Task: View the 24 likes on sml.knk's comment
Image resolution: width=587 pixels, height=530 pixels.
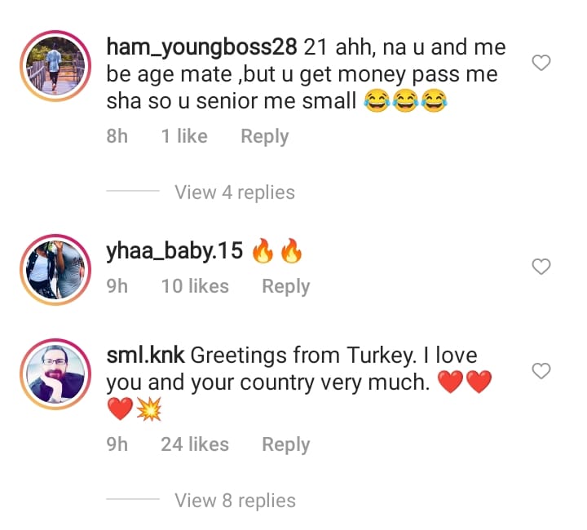Action: (195, 444)
